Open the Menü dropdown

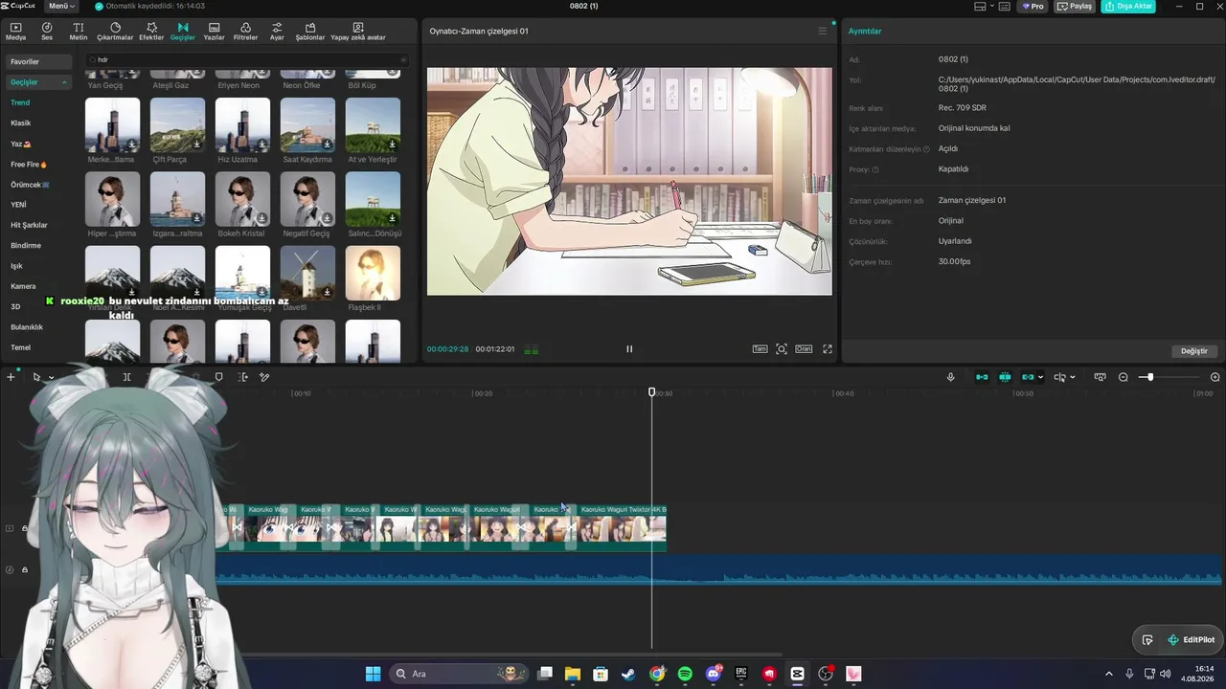click(x=60, y=6)
